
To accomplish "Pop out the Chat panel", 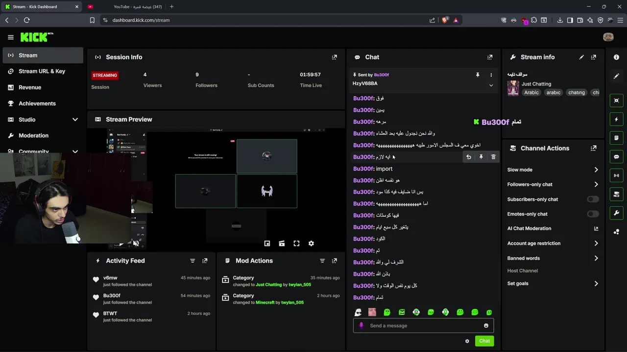I will click(490, 57).
